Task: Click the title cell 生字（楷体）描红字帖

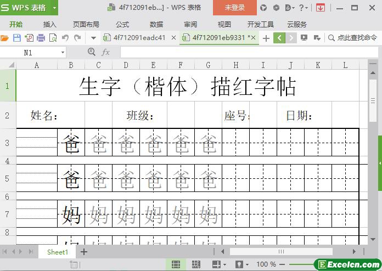Action: [188, 86]
